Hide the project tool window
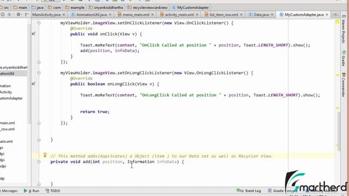Screen dimensions: 349x196 pos(27,15)
